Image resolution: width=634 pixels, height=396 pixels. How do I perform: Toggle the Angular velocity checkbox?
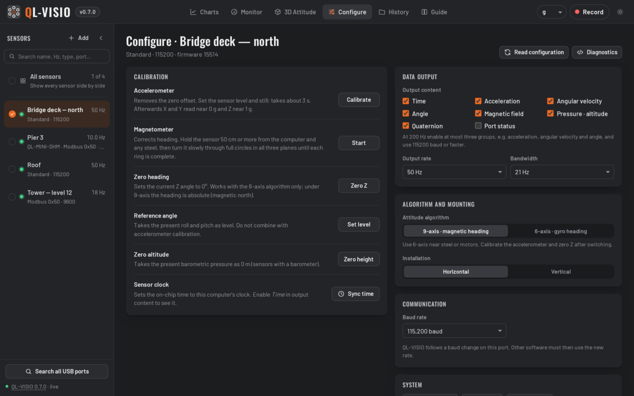pyautogui.click(x=551, y=101)
